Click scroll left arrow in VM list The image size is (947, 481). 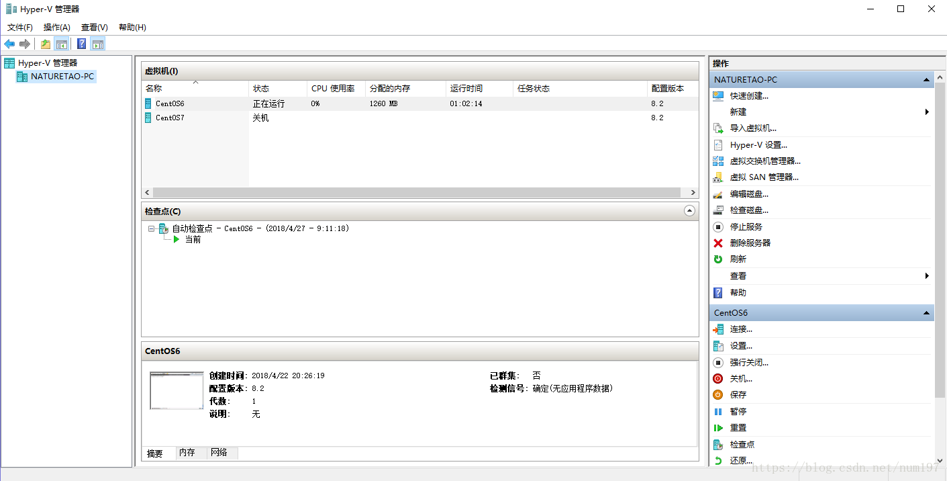tap(147, 193)
